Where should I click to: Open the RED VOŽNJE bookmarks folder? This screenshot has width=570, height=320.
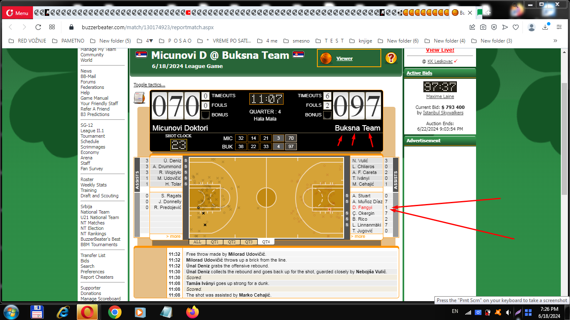(x=27, y=40)
